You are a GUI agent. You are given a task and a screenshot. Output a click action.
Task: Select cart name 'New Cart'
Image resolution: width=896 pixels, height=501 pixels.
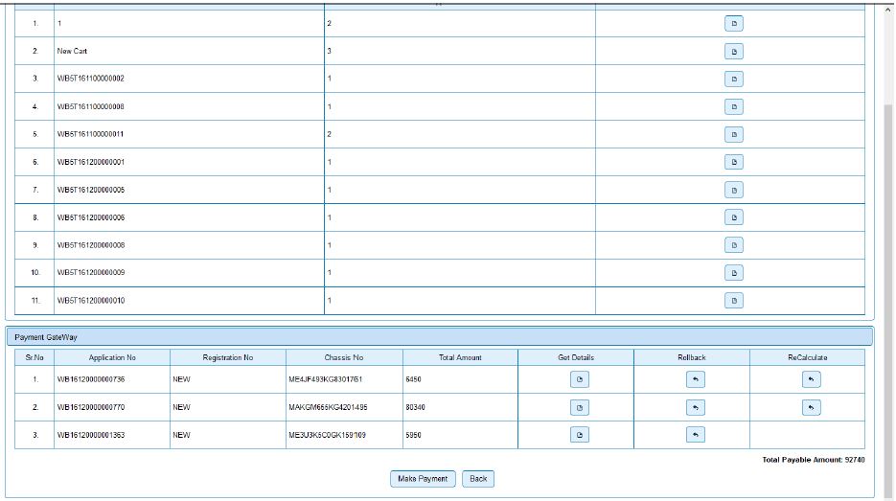click(x=72, y=51)
